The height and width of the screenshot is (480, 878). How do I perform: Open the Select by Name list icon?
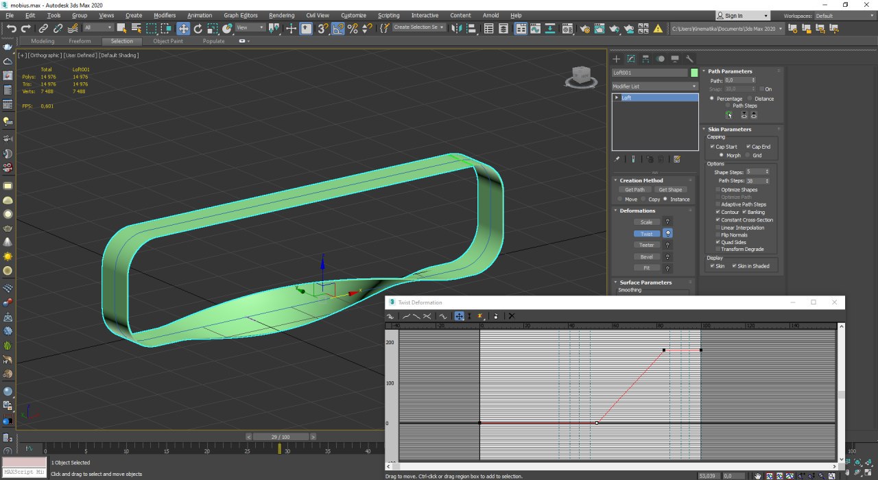[x=137, y=28]
